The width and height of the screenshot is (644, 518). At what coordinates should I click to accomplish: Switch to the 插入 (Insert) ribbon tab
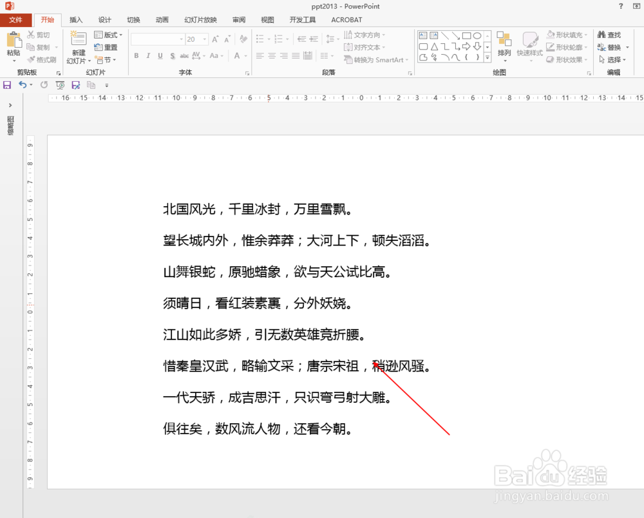click(x=75, y=20)
